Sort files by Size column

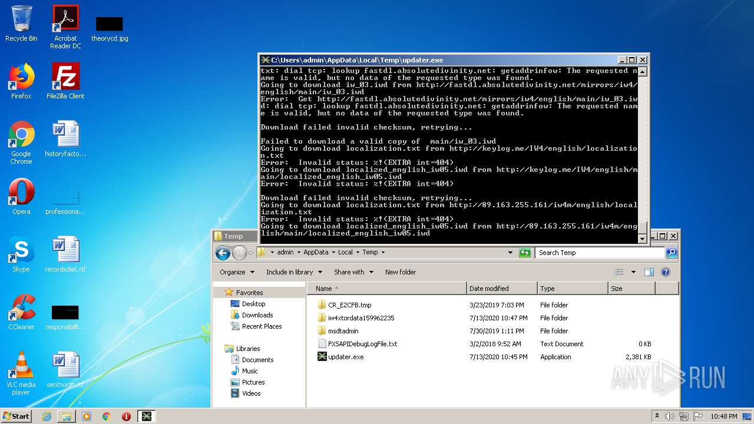tap(631, 289)
